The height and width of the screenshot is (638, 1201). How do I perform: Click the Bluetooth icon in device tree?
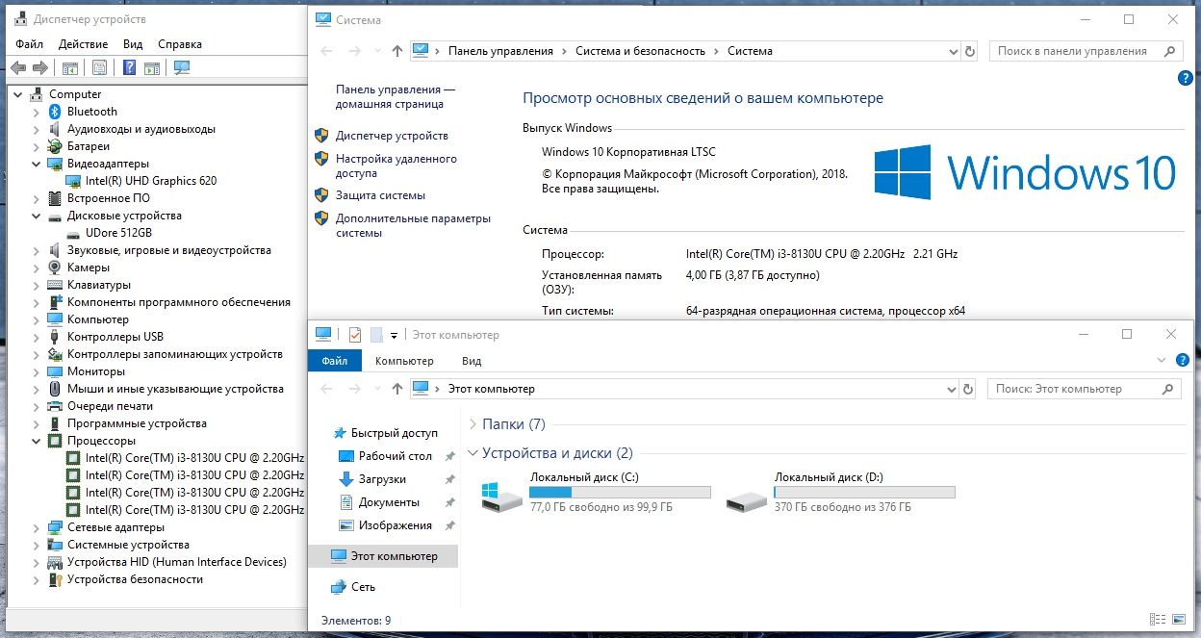[x=57, y=112]
